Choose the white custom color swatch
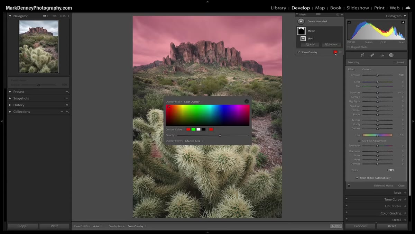Image resolution: width=415 pixels, height=234 pixels. click(x=199, y=129)
